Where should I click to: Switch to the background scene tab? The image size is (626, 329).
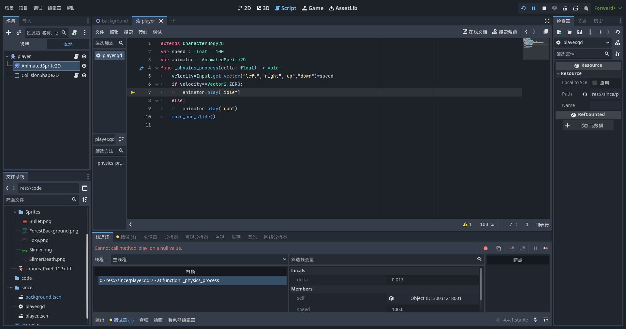tap(112, 21)
